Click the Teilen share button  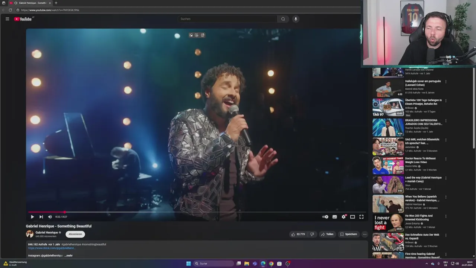pos(327,234)
